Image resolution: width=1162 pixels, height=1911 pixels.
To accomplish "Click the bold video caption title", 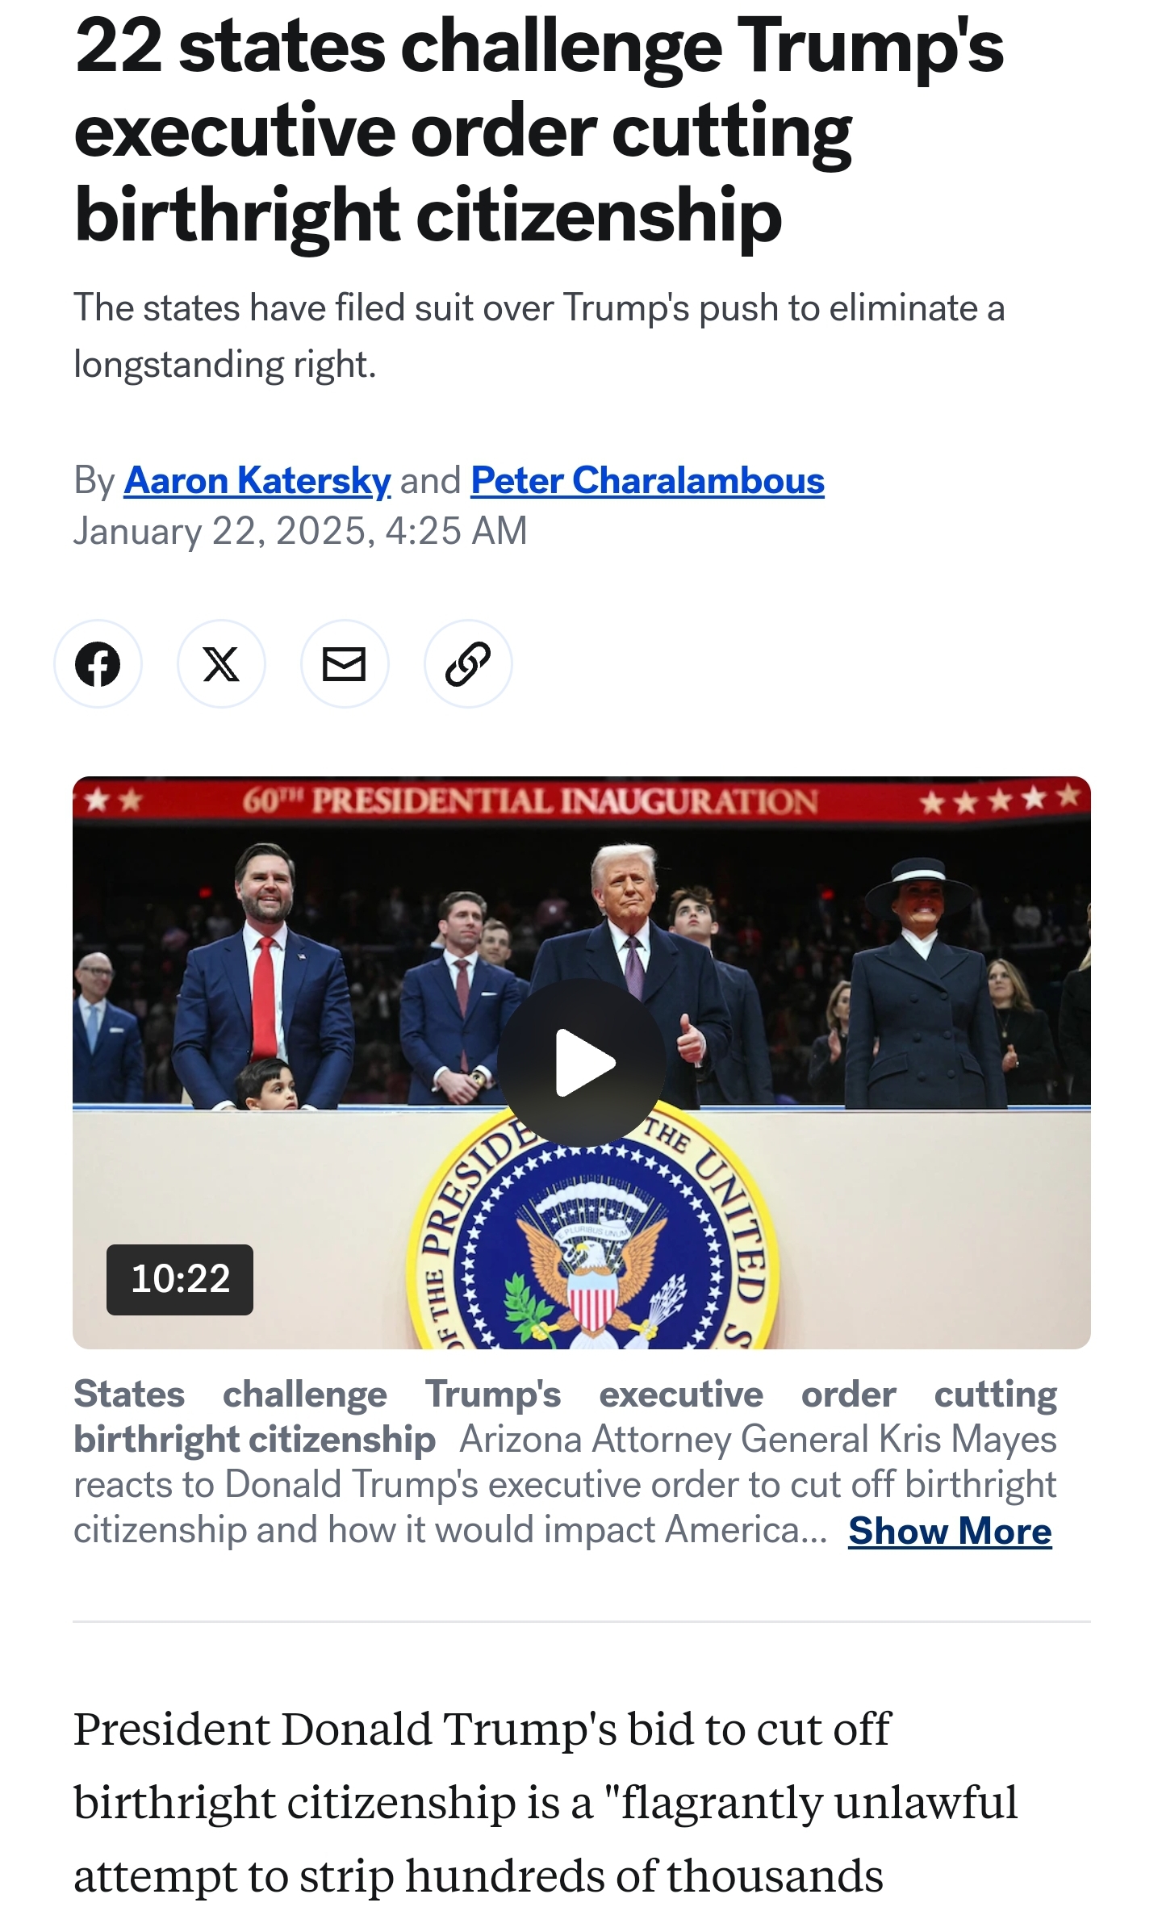I will (x=565, y=1417).
